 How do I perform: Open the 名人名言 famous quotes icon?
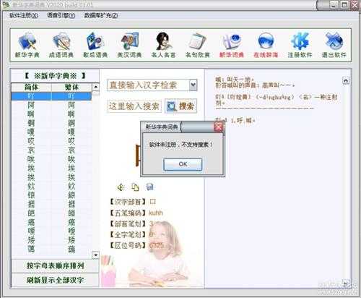[x=163, y=45]
